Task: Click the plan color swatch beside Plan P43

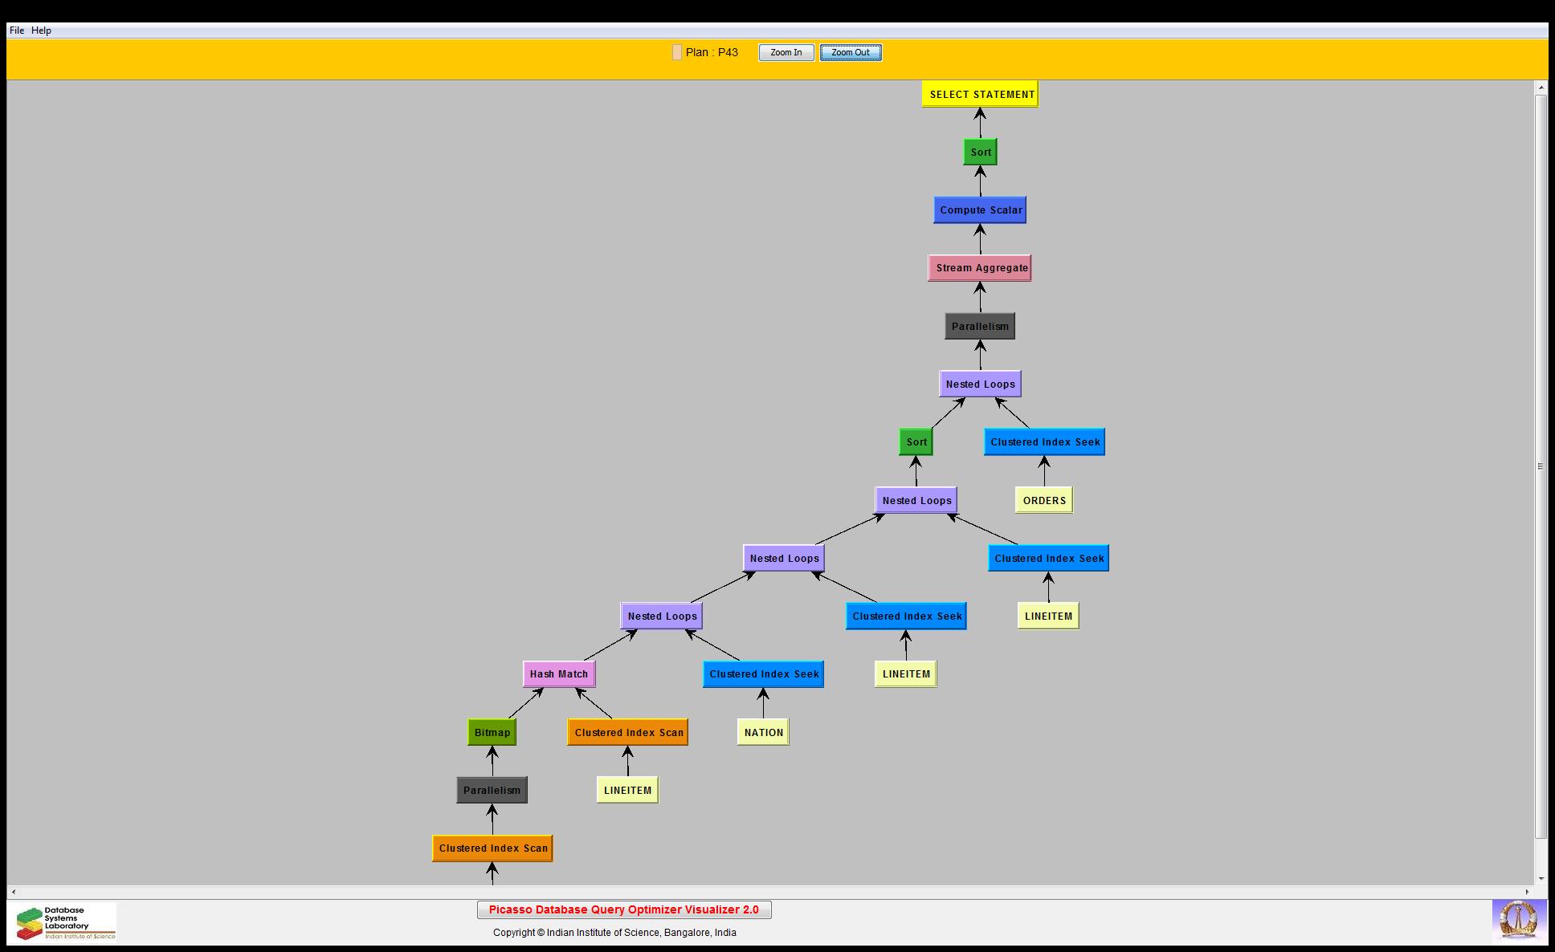Action: 677,52
